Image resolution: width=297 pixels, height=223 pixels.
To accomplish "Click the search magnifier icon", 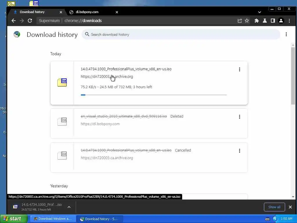I will point(87,34).
